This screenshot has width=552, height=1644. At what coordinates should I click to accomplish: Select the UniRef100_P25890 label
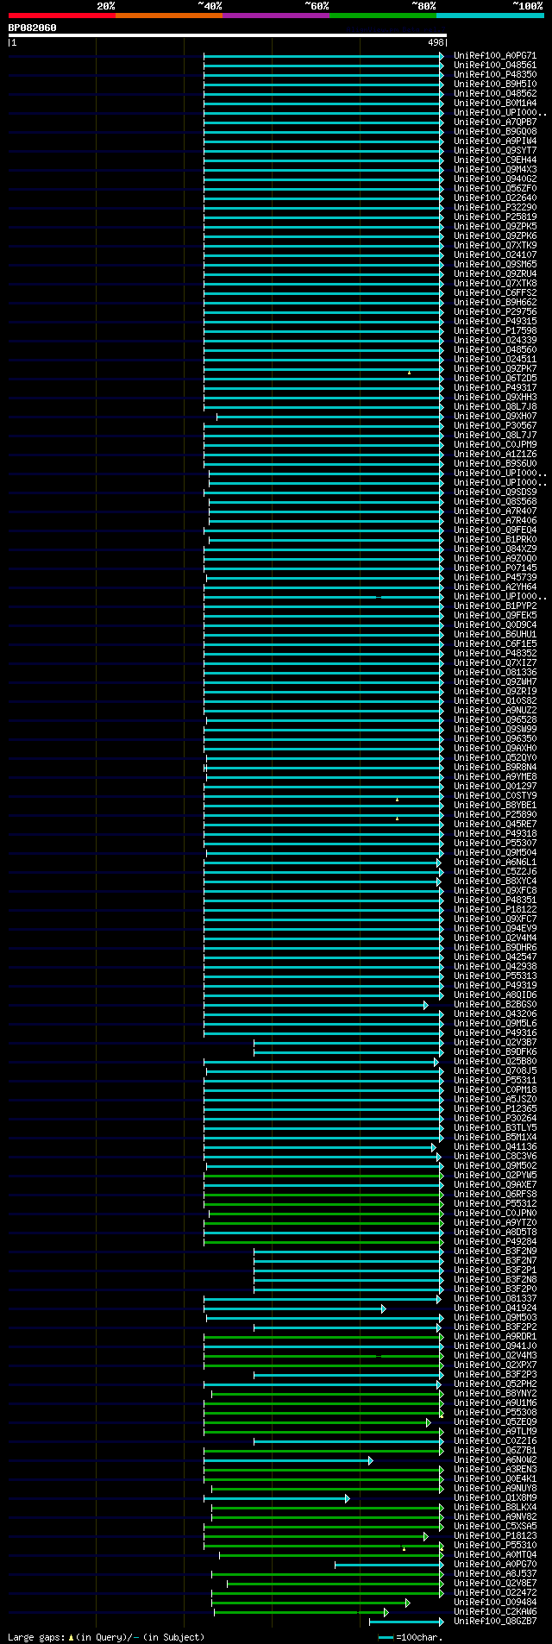[x=495, y=814]
